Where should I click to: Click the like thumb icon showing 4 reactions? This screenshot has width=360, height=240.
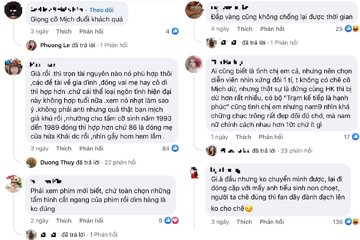pos(175,31)
